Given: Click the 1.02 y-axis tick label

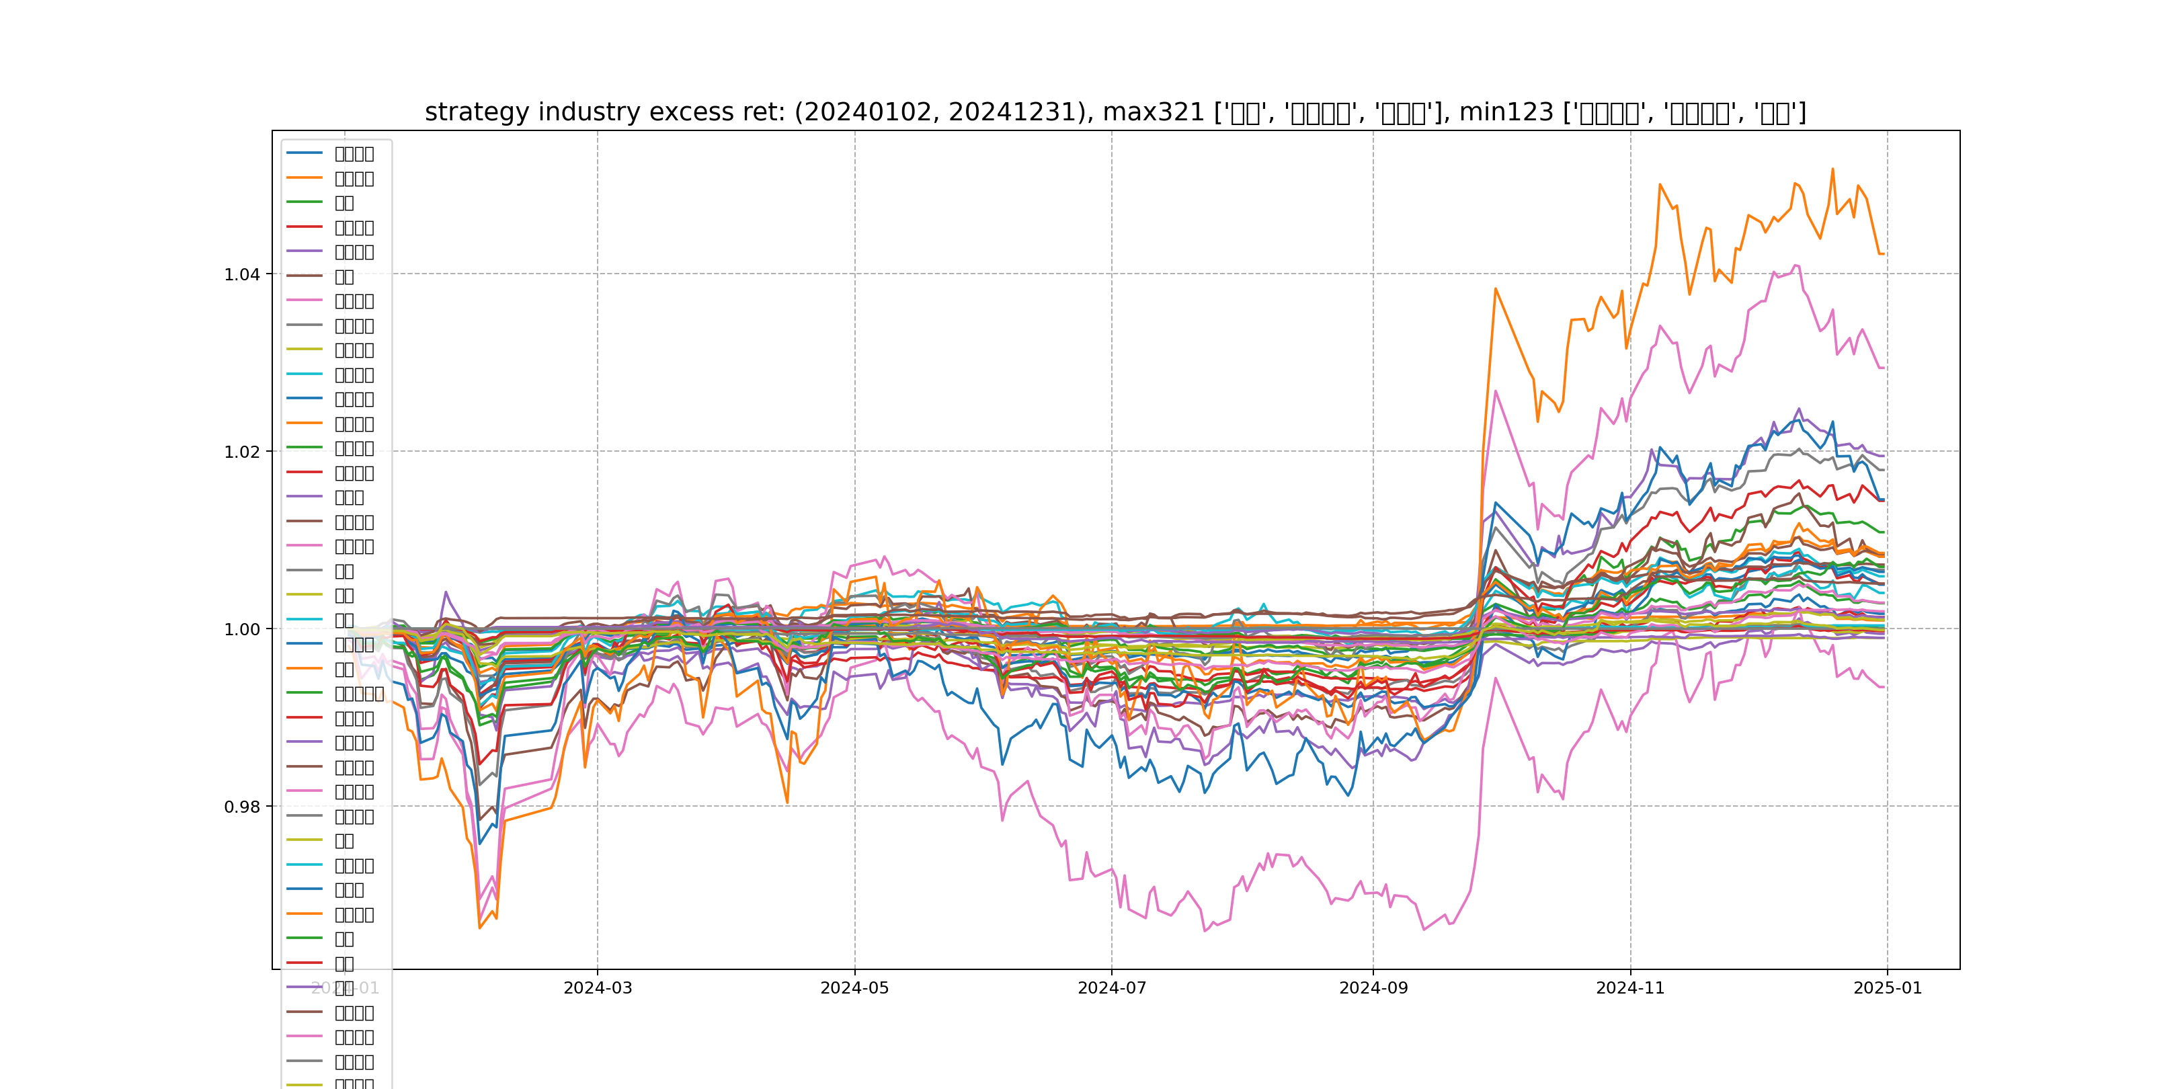Looking at the screenshot, I should tap(242, 452).
